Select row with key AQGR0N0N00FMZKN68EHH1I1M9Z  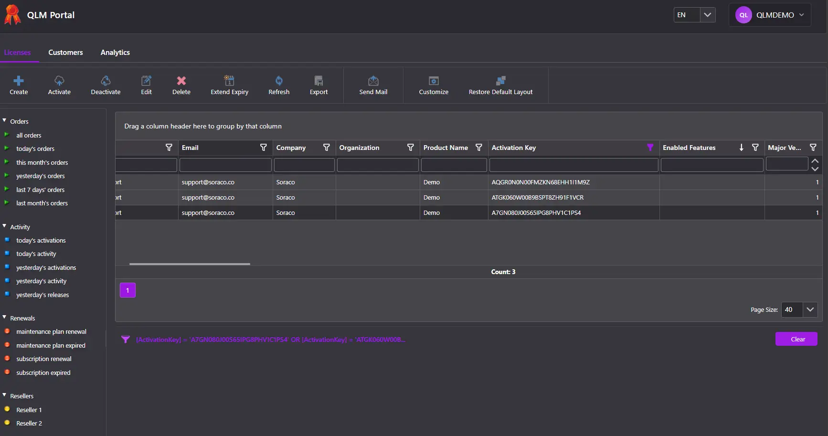(x=468, y=182)
